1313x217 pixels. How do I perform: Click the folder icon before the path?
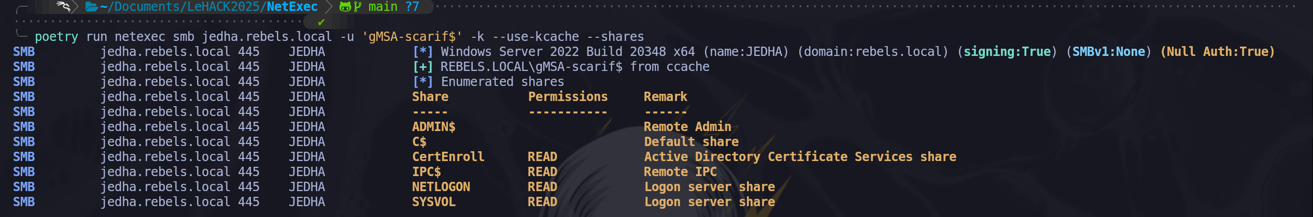92,7
